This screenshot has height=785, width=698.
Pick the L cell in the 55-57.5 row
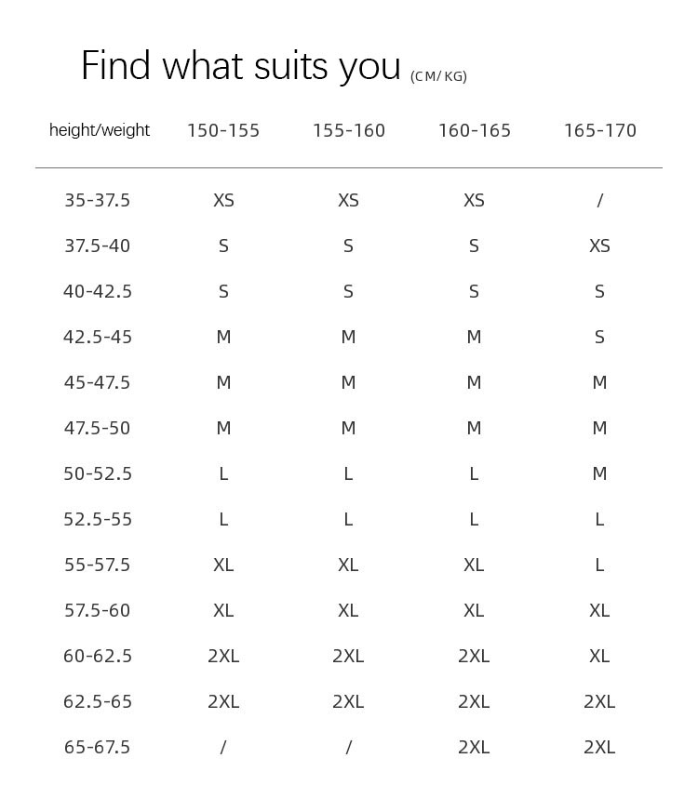pyautogui.click(x=600, y=565)
